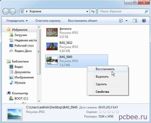The height and width of the screenshot is (123, 151).
Task: Open drive 'BOOT (C:)' in sidebar
Action: click(21, 99)
